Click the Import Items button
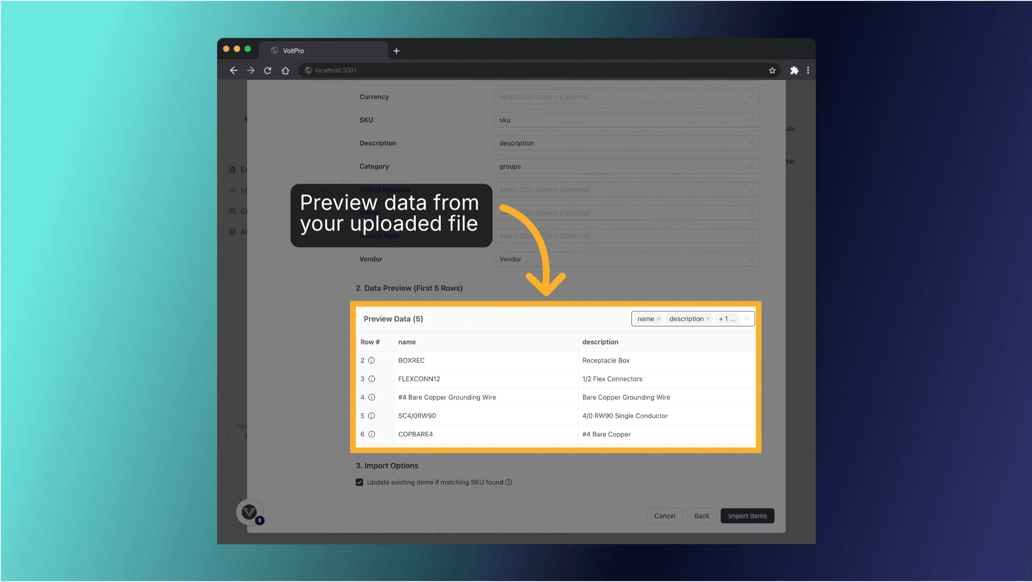Screen dimensions: 1032x582 pyautogui.click(x=747, y=516)
